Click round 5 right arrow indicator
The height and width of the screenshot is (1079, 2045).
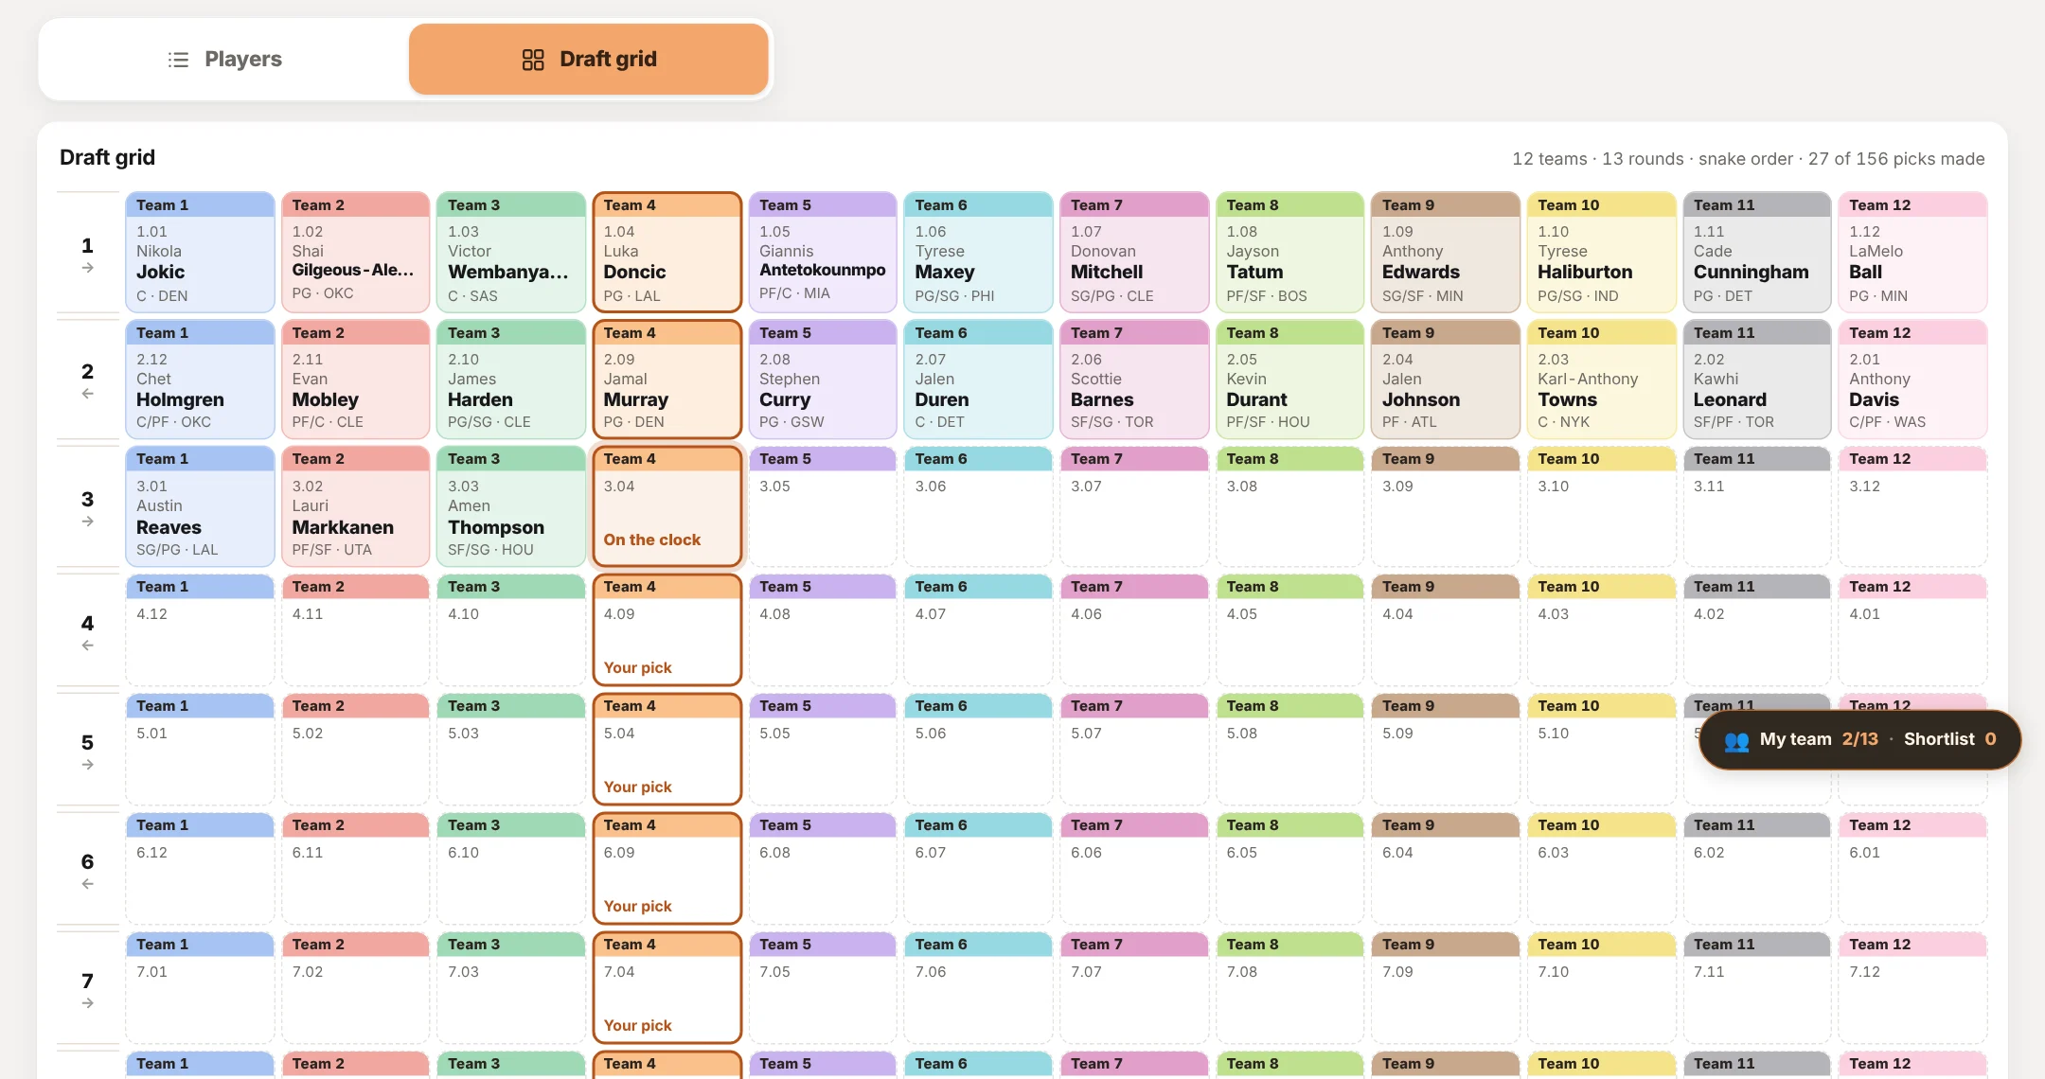click(x=87, y=765)
